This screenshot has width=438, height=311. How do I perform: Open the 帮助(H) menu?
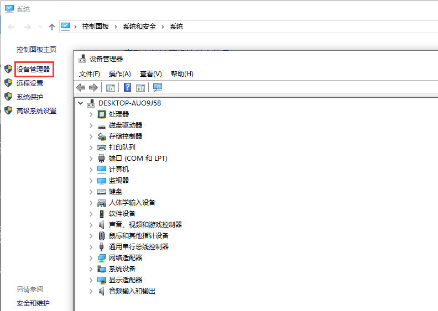pos(182,74)
